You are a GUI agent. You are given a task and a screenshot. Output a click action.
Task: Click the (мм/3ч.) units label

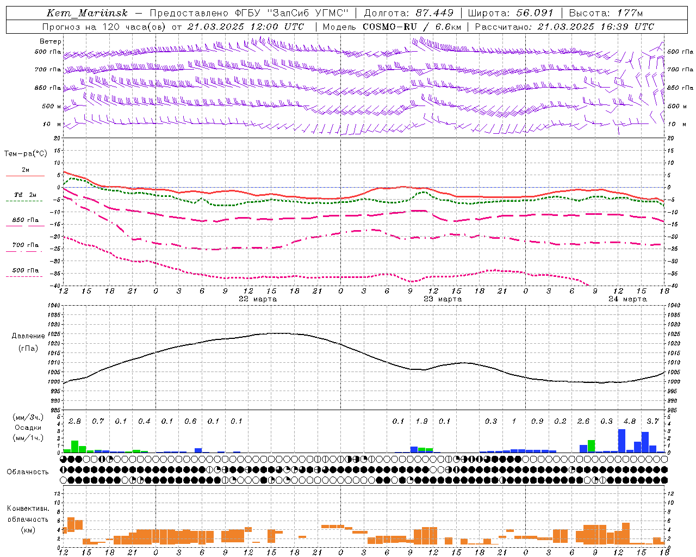click(x=28, y=418)
